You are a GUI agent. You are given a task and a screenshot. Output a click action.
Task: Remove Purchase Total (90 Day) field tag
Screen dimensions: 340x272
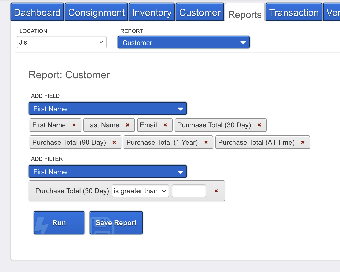[114, 142]
